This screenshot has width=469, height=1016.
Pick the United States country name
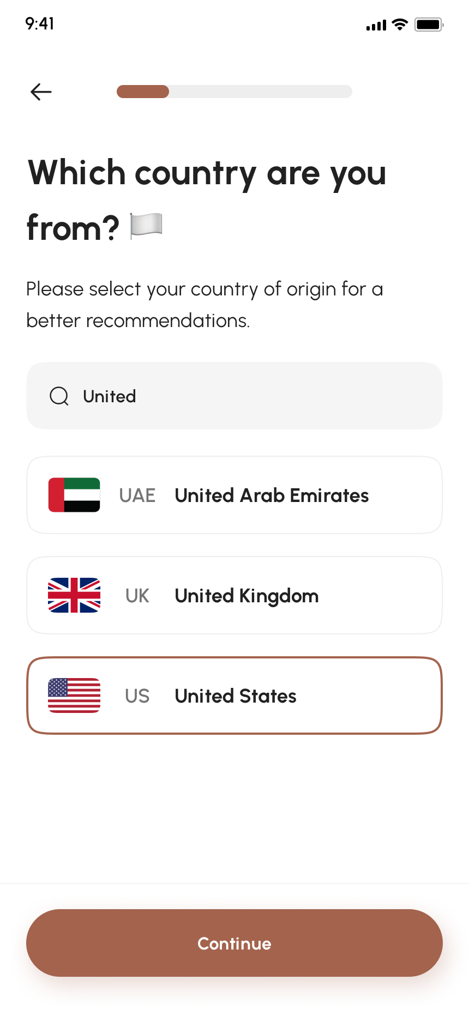point(236,696)
